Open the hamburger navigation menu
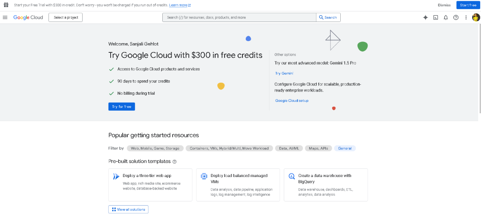This screenshot has width=481, height=219. (5, 17)
